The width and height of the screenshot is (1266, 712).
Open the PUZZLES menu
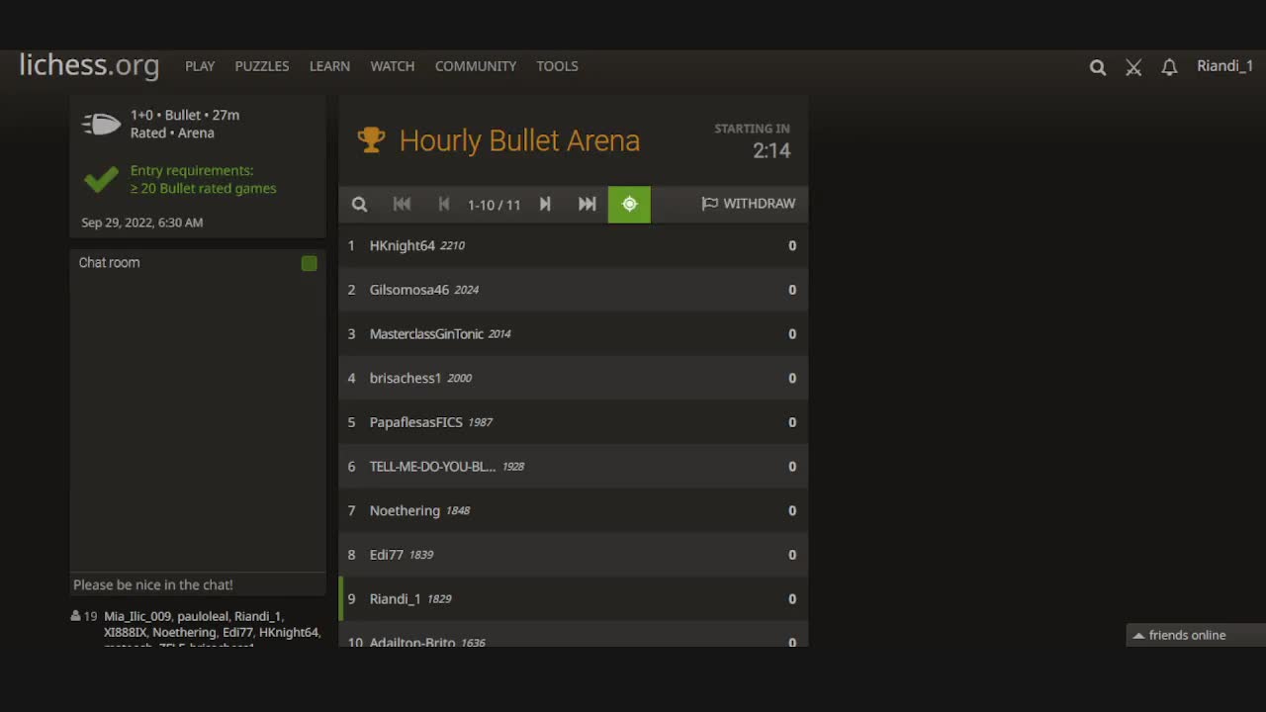[262, 66]
